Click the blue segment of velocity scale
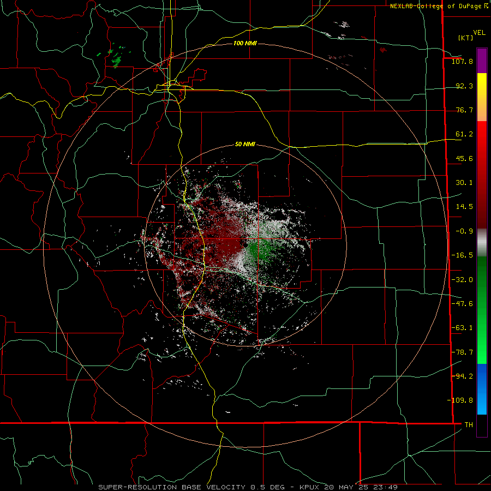491x491 pixels. pos(482,389)
